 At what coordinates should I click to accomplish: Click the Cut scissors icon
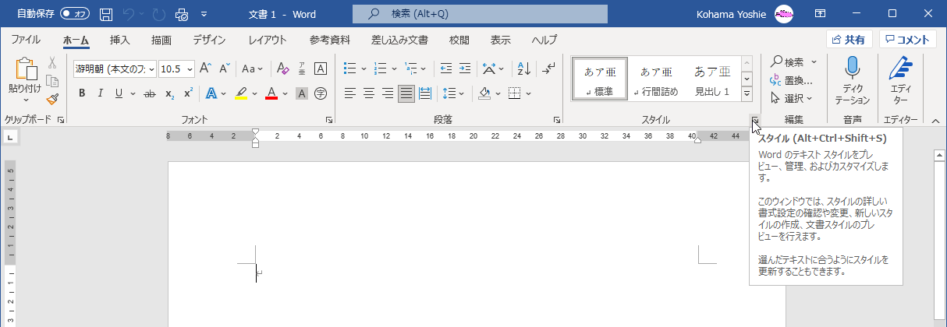click(x=52, y=63)
